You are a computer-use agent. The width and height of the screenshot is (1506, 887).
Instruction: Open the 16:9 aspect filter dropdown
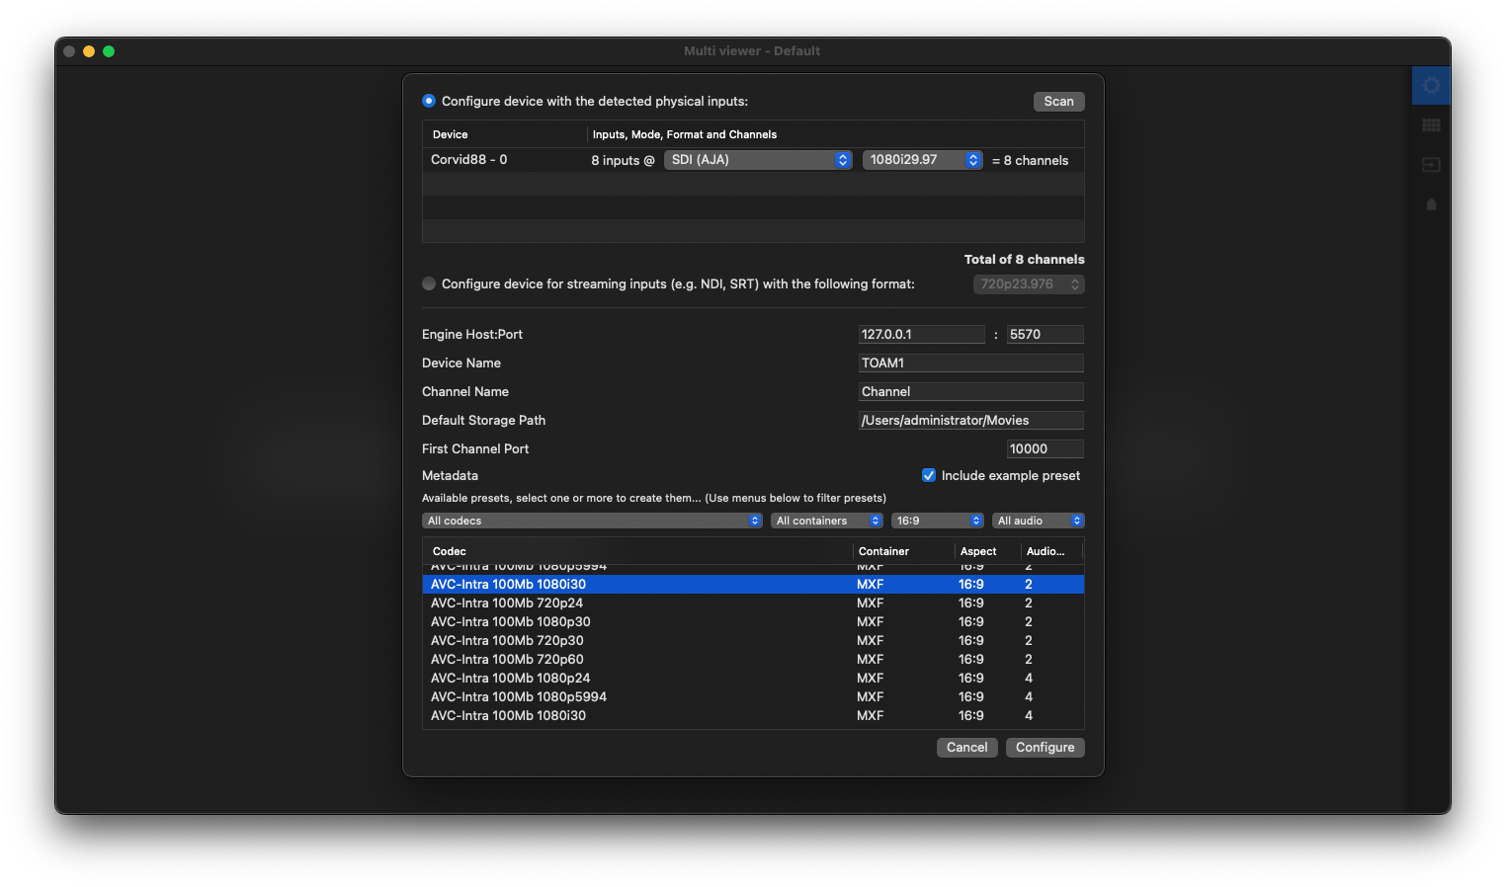click(x=938, y=521)
